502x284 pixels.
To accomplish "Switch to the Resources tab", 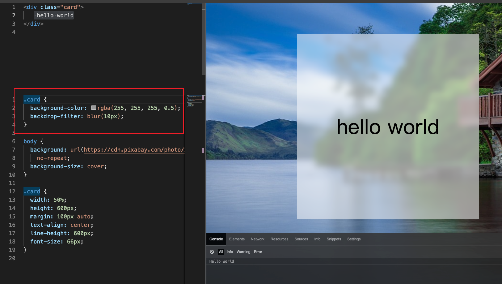I will (280, 239).
